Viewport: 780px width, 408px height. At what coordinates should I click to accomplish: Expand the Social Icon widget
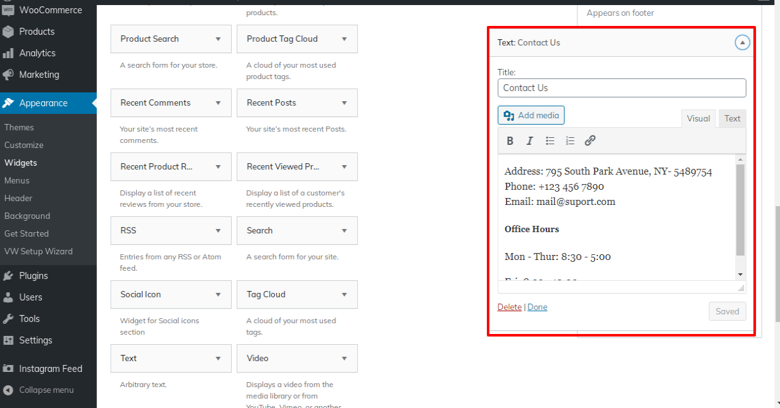click(218, 295)
